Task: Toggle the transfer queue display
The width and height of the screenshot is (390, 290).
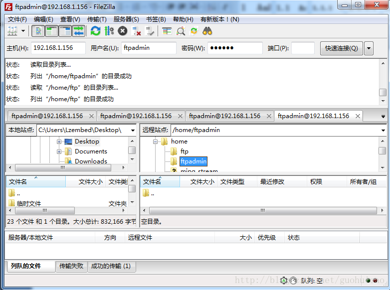Action: click(x=78, y=31)
